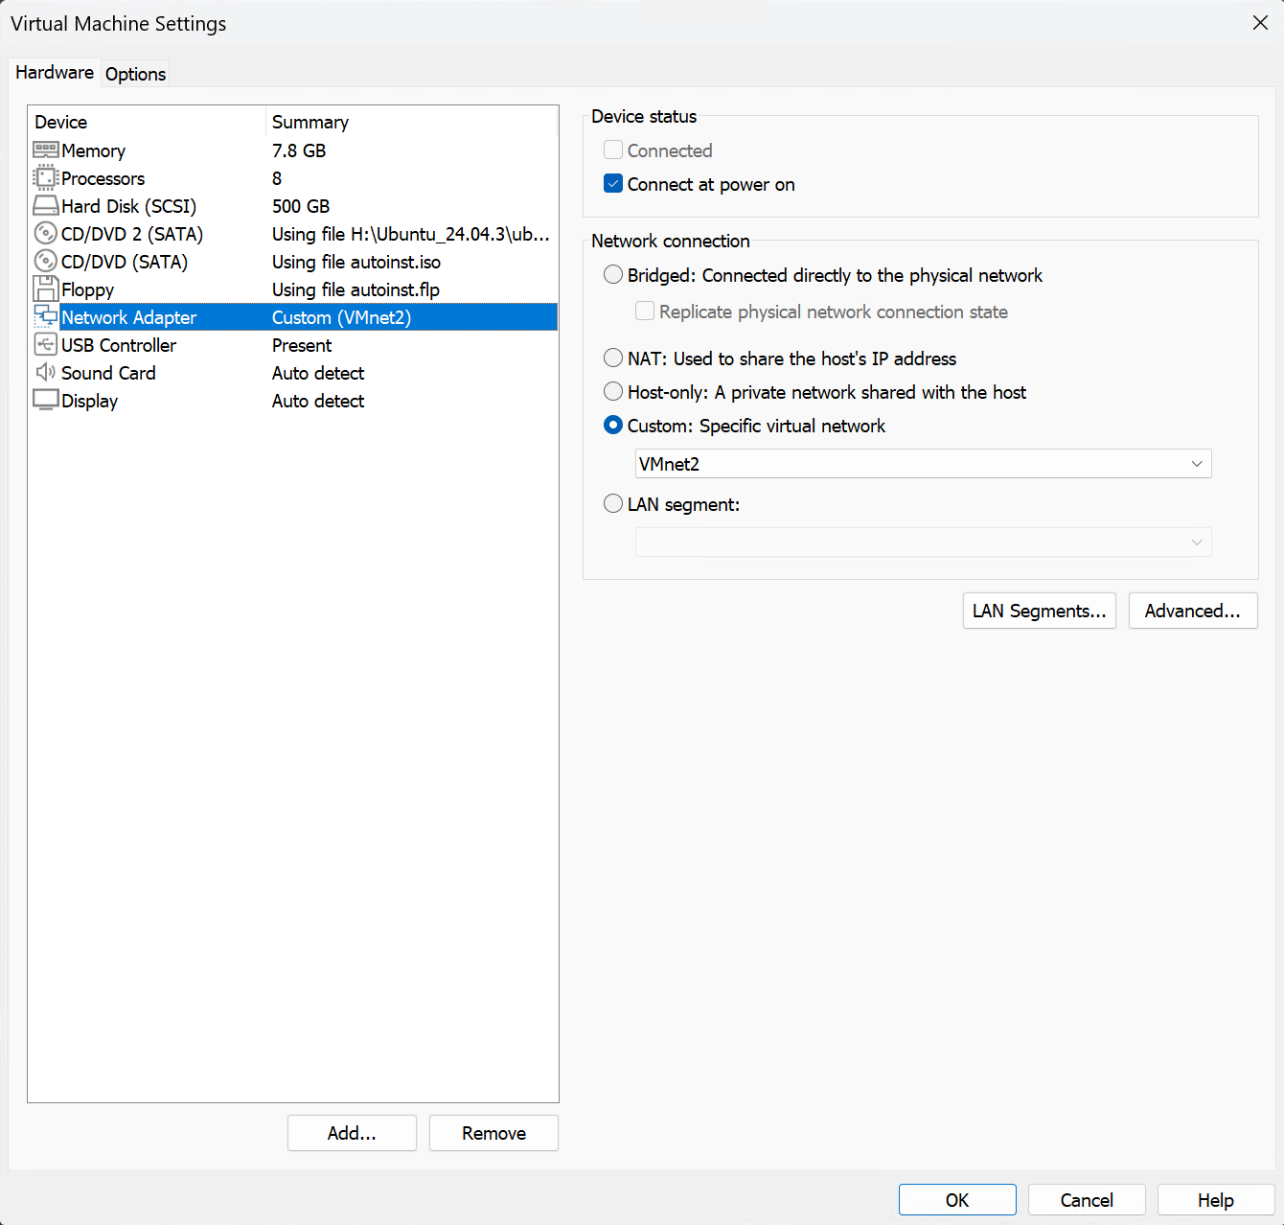Open the LAN Segments... dialog
The image size is (1284, 1225).
(1039, 611)
